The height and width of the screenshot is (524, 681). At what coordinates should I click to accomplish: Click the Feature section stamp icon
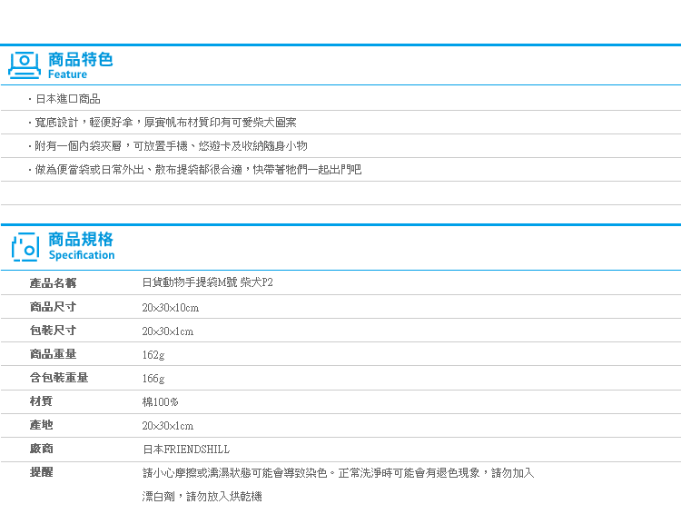[25, 65]
